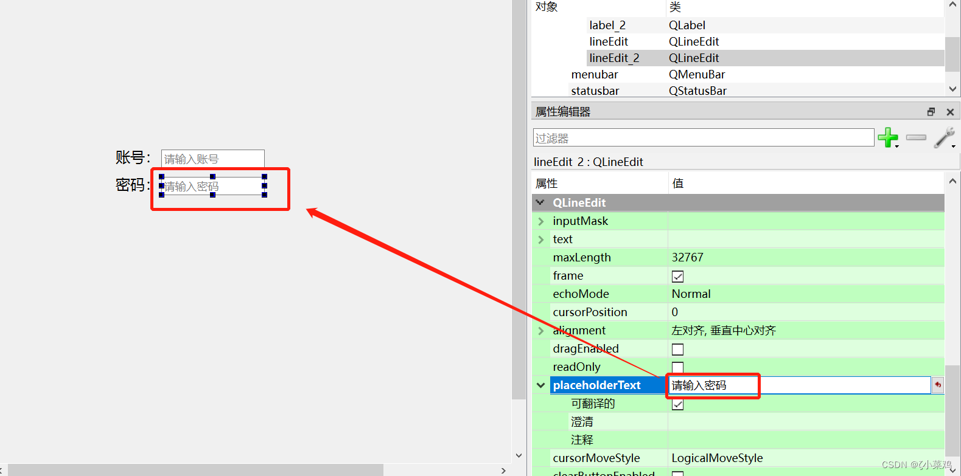Click the QLabel class cell of label_2

tap(687, 25)
